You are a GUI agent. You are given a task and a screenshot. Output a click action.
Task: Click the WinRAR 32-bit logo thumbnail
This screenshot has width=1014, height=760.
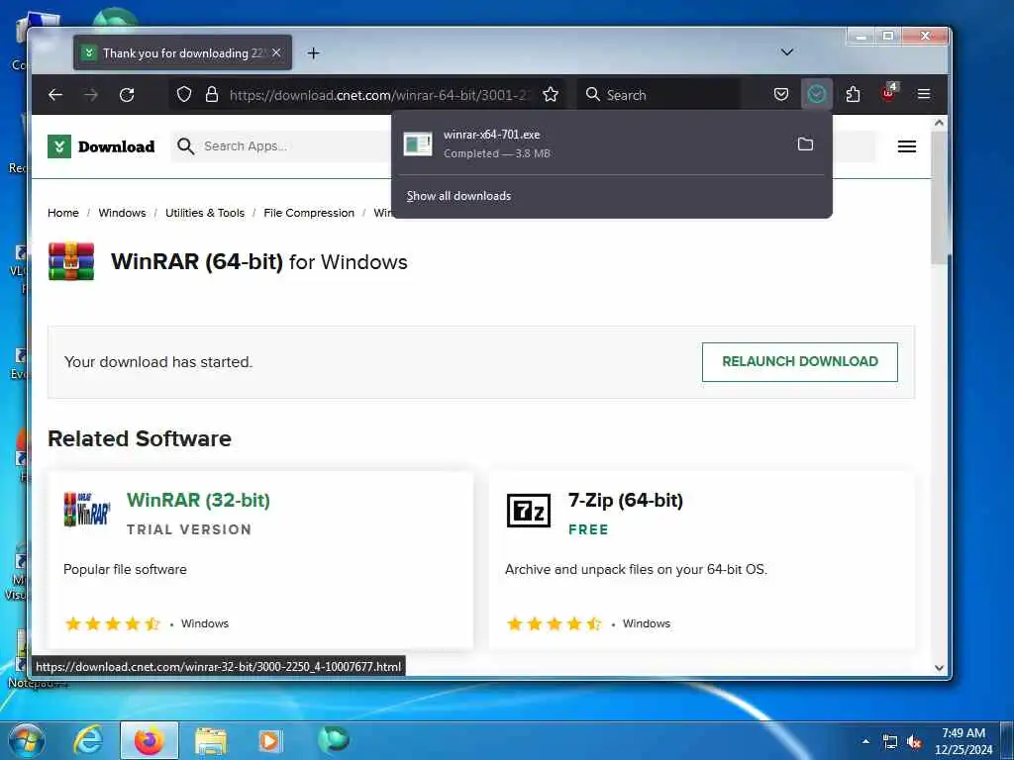87,510
